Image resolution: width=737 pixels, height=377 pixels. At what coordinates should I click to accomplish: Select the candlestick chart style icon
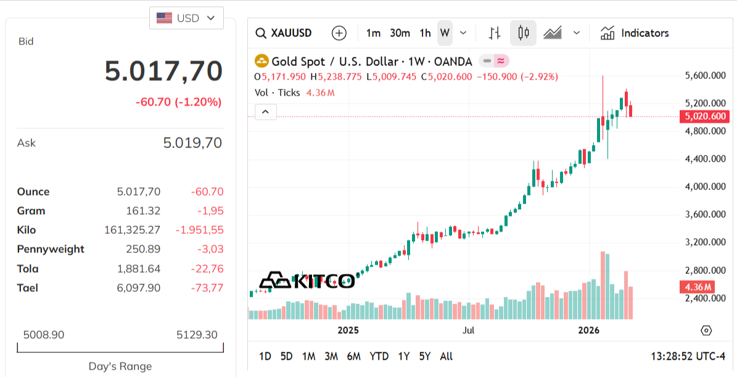[x=523, y=33]
